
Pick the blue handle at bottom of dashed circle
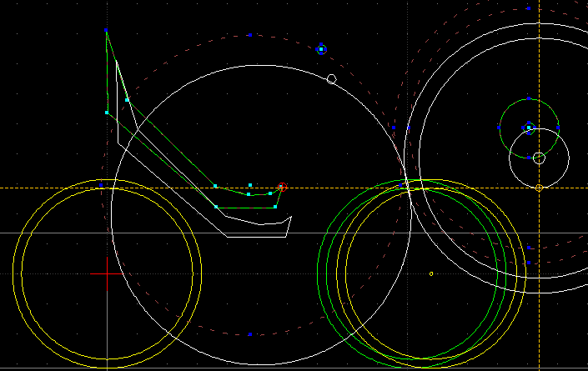[x=249, y=334]
